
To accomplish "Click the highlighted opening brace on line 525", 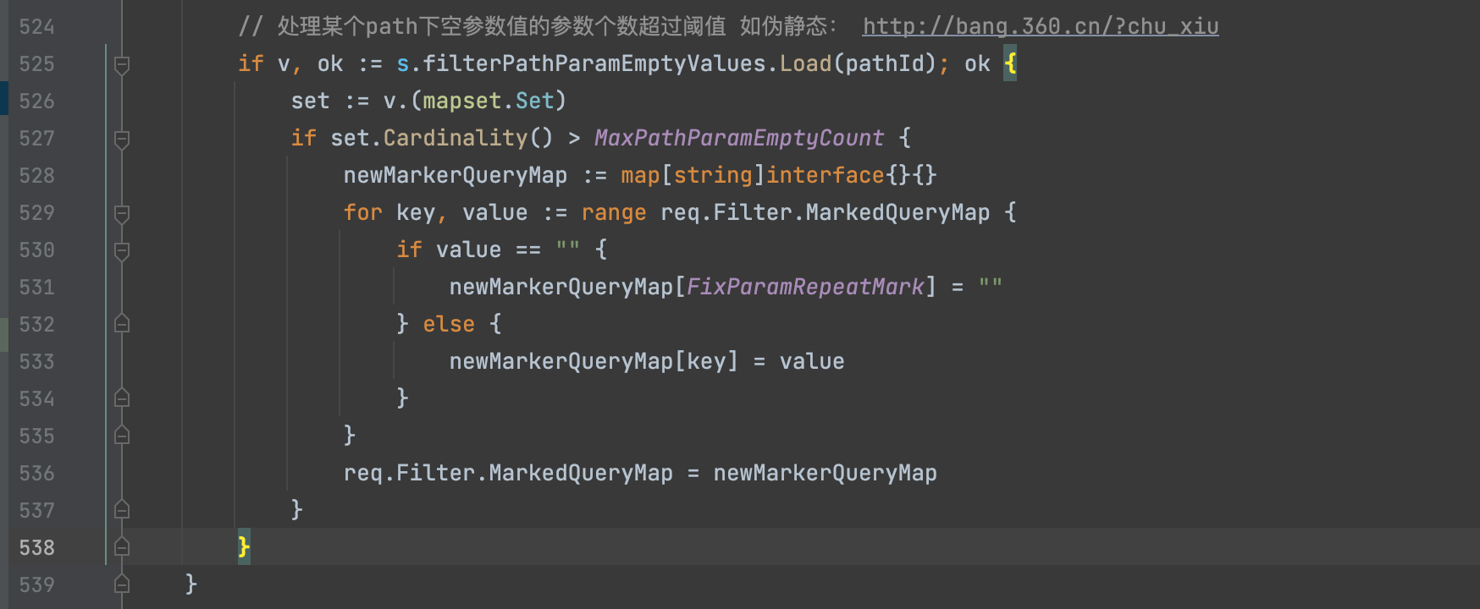I will [x=1010, y=64].
